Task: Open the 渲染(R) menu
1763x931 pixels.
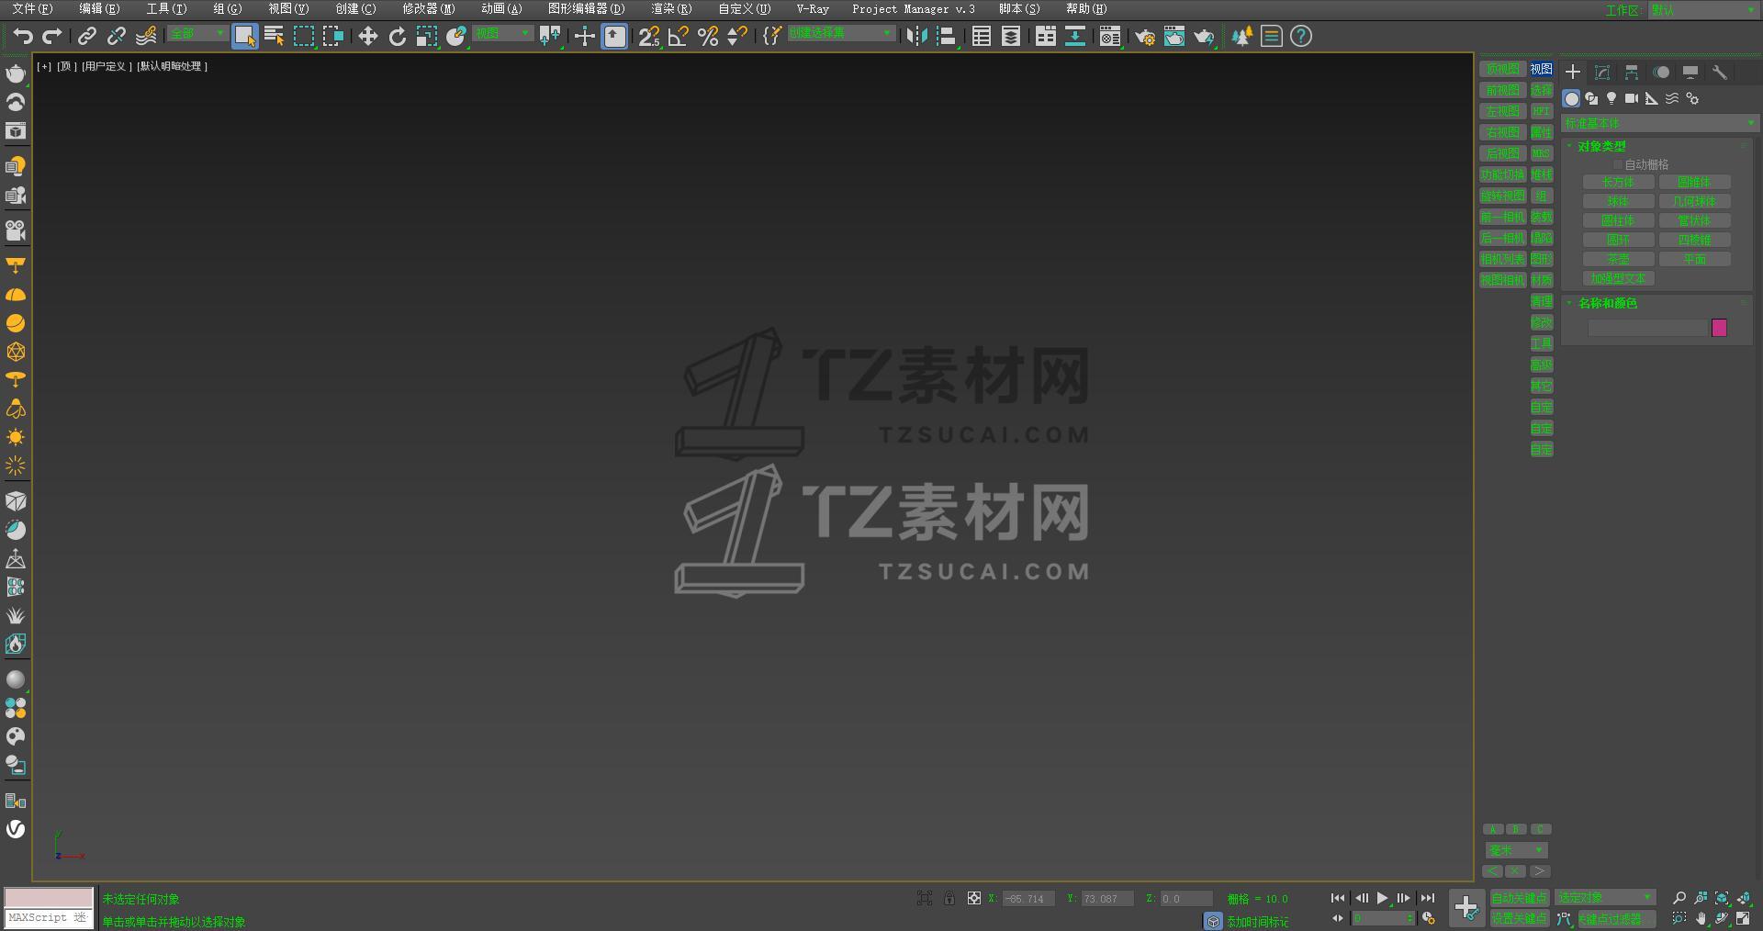Action: point(671,9)
